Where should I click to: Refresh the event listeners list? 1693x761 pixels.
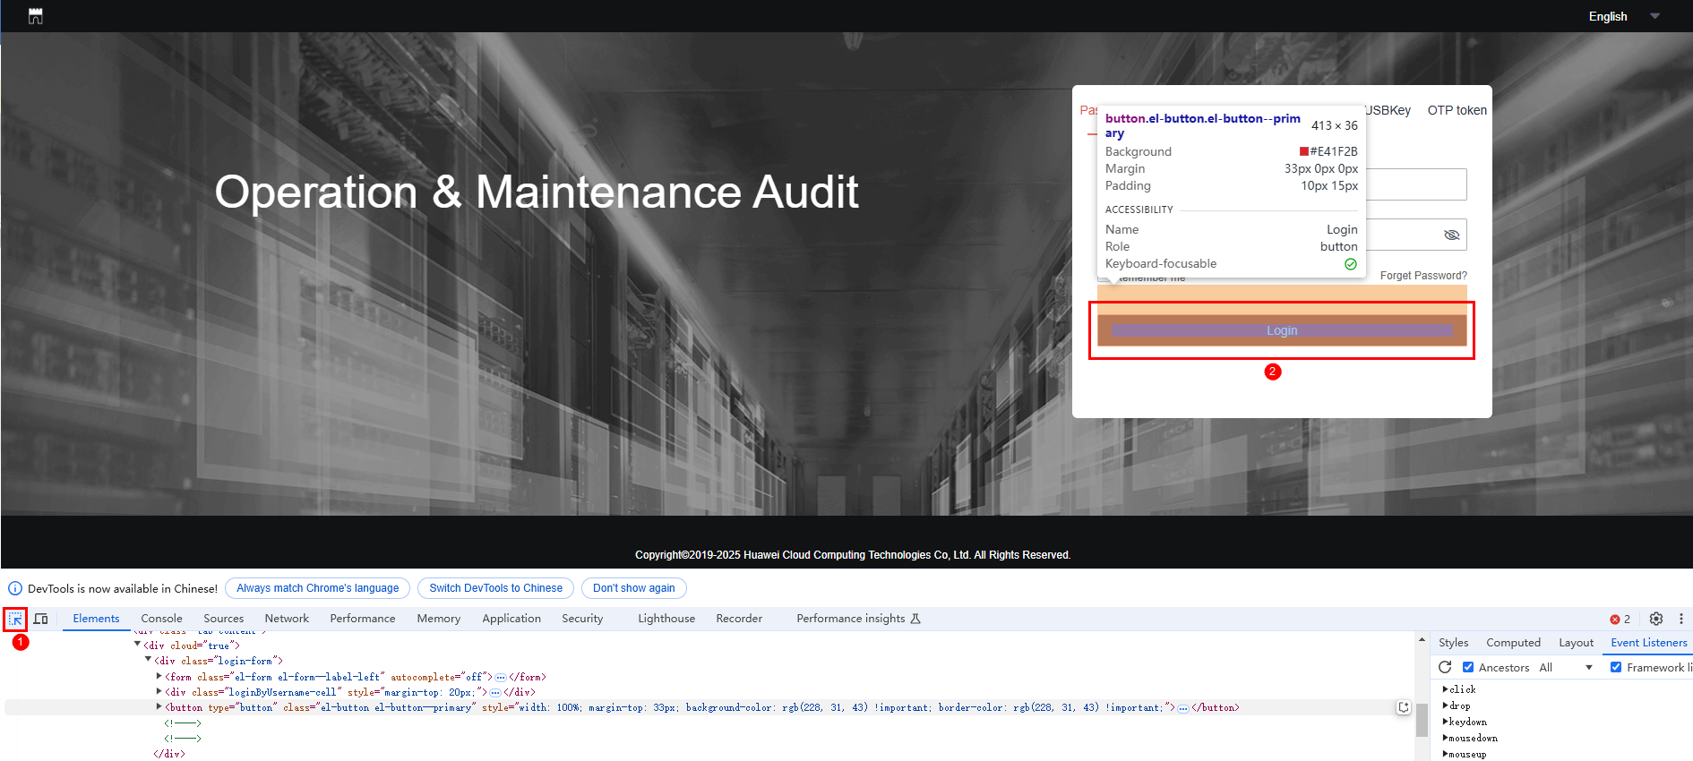click(x=1445, y=667)
